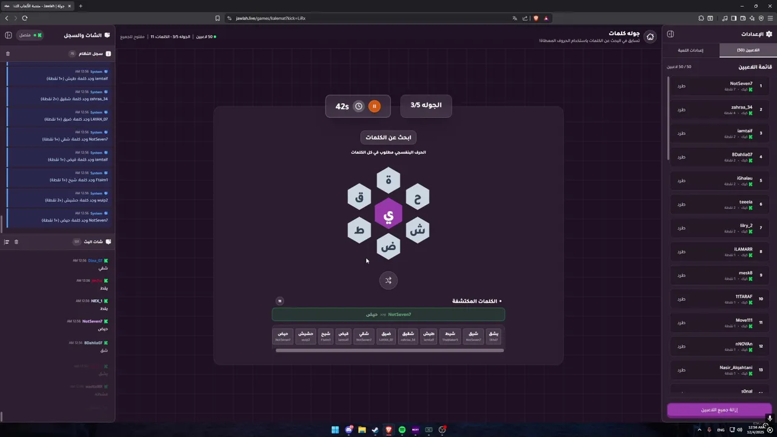The image size is (777, 437).
Task: Delete the system log (سجل النظام) entries
Action: point(8,53)
